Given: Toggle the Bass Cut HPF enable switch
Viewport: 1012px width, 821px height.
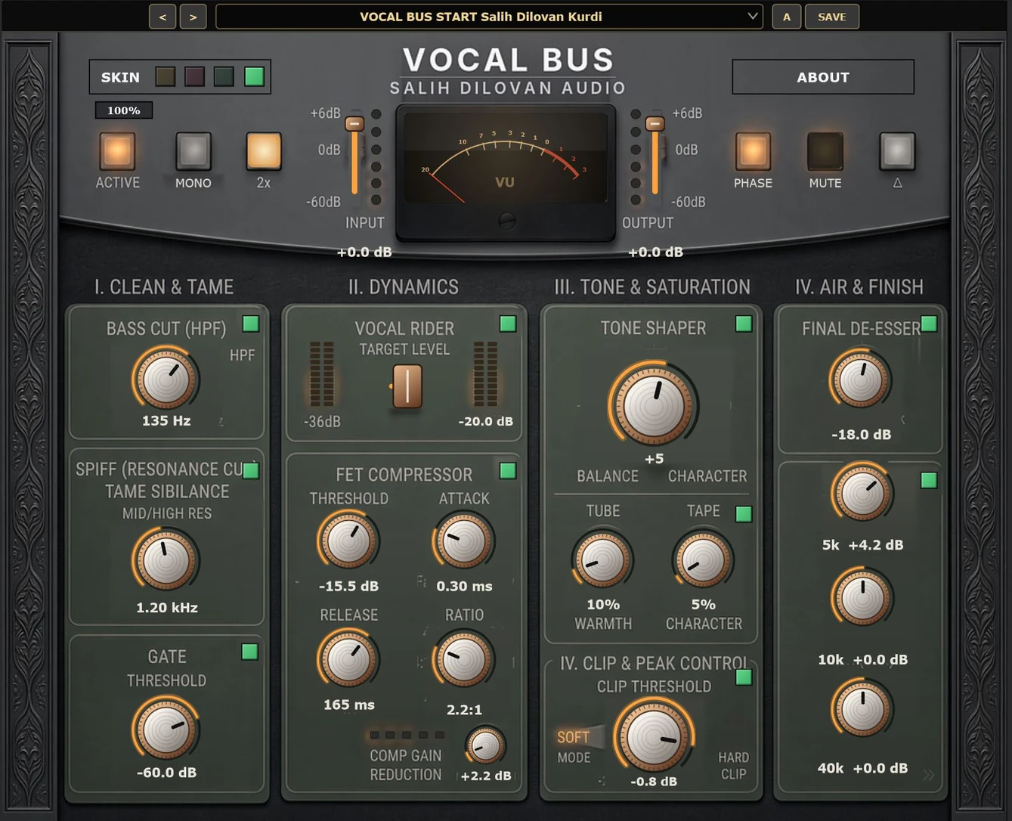Looking at the screenshot, I should click(250, 324).
